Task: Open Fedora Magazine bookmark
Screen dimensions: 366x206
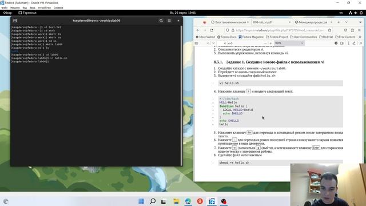Action: pyautogui.click(x=251, y=37)
